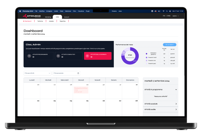Collapse the Attività in programma section
202x137 pixels.
(x=176, y=90)
